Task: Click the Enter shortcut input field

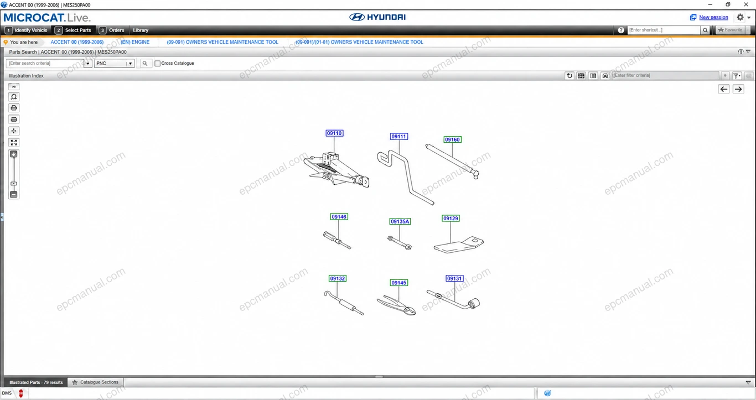Action: [x=664, y=30]
